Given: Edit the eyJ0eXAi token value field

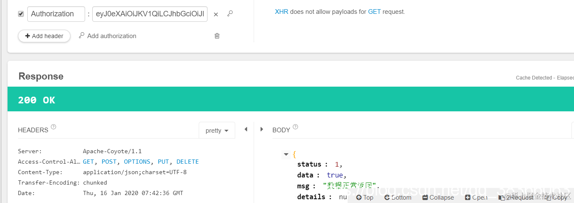Looking at the screenshot, I should 150,14.
